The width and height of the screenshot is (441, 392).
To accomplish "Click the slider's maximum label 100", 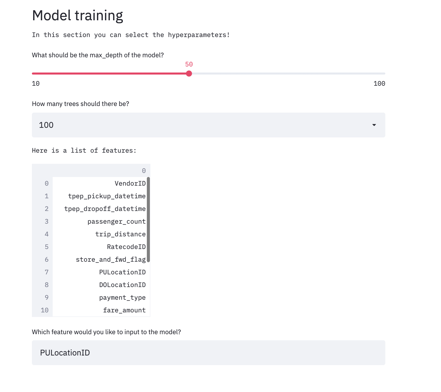I will click(x=379, y=83).
